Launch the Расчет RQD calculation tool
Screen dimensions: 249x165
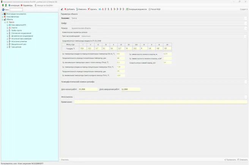point(154,9)
